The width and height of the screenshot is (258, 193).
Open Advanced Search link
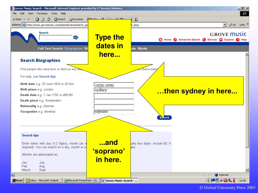189,39
